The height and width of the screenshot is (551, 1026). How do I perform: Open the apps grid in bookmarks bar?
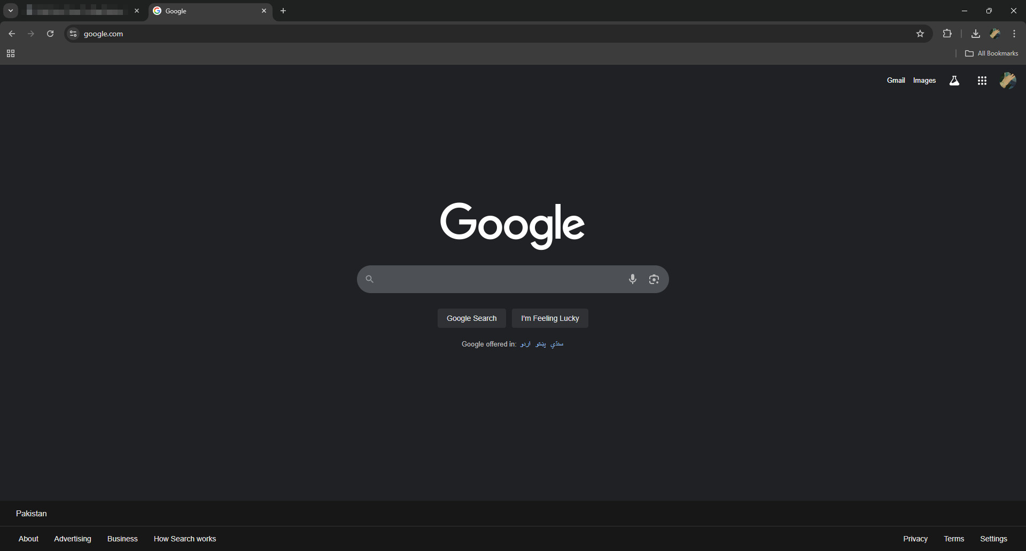pos(11,53)
